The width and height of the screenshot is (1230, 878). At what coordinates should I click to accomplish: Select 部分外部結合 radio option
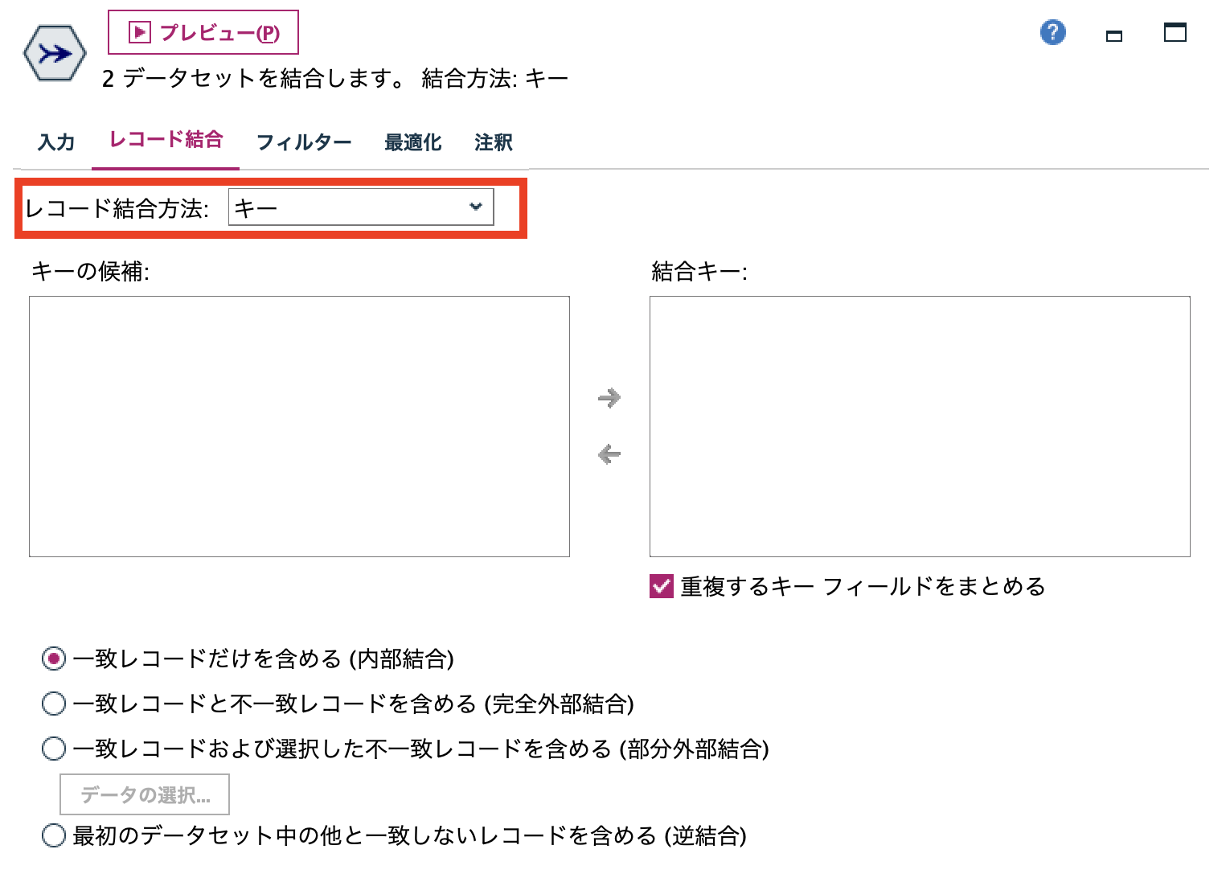pos(53,748)
